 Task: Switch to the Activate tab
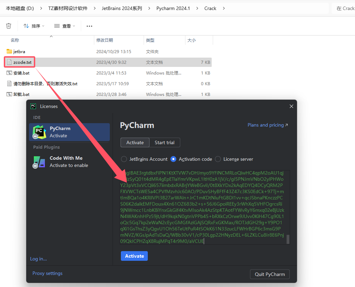tap(135, 142)
